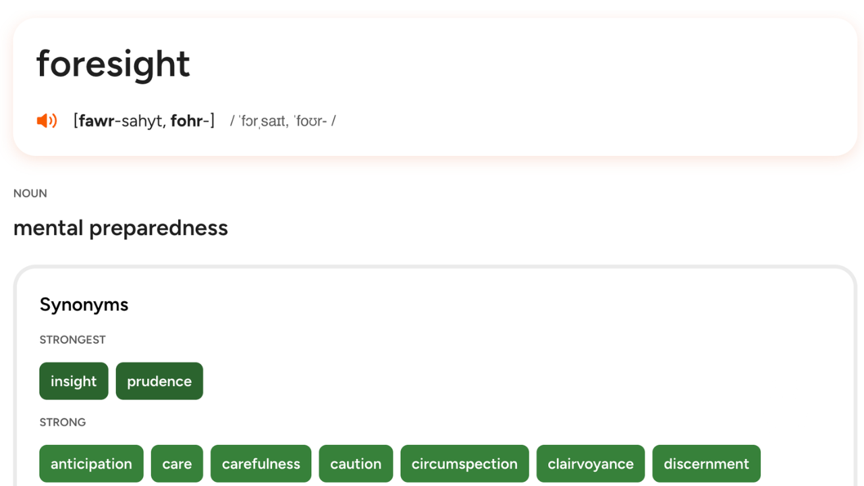Click the 'mental preparedness' definition heading

[x=121, y=228]
